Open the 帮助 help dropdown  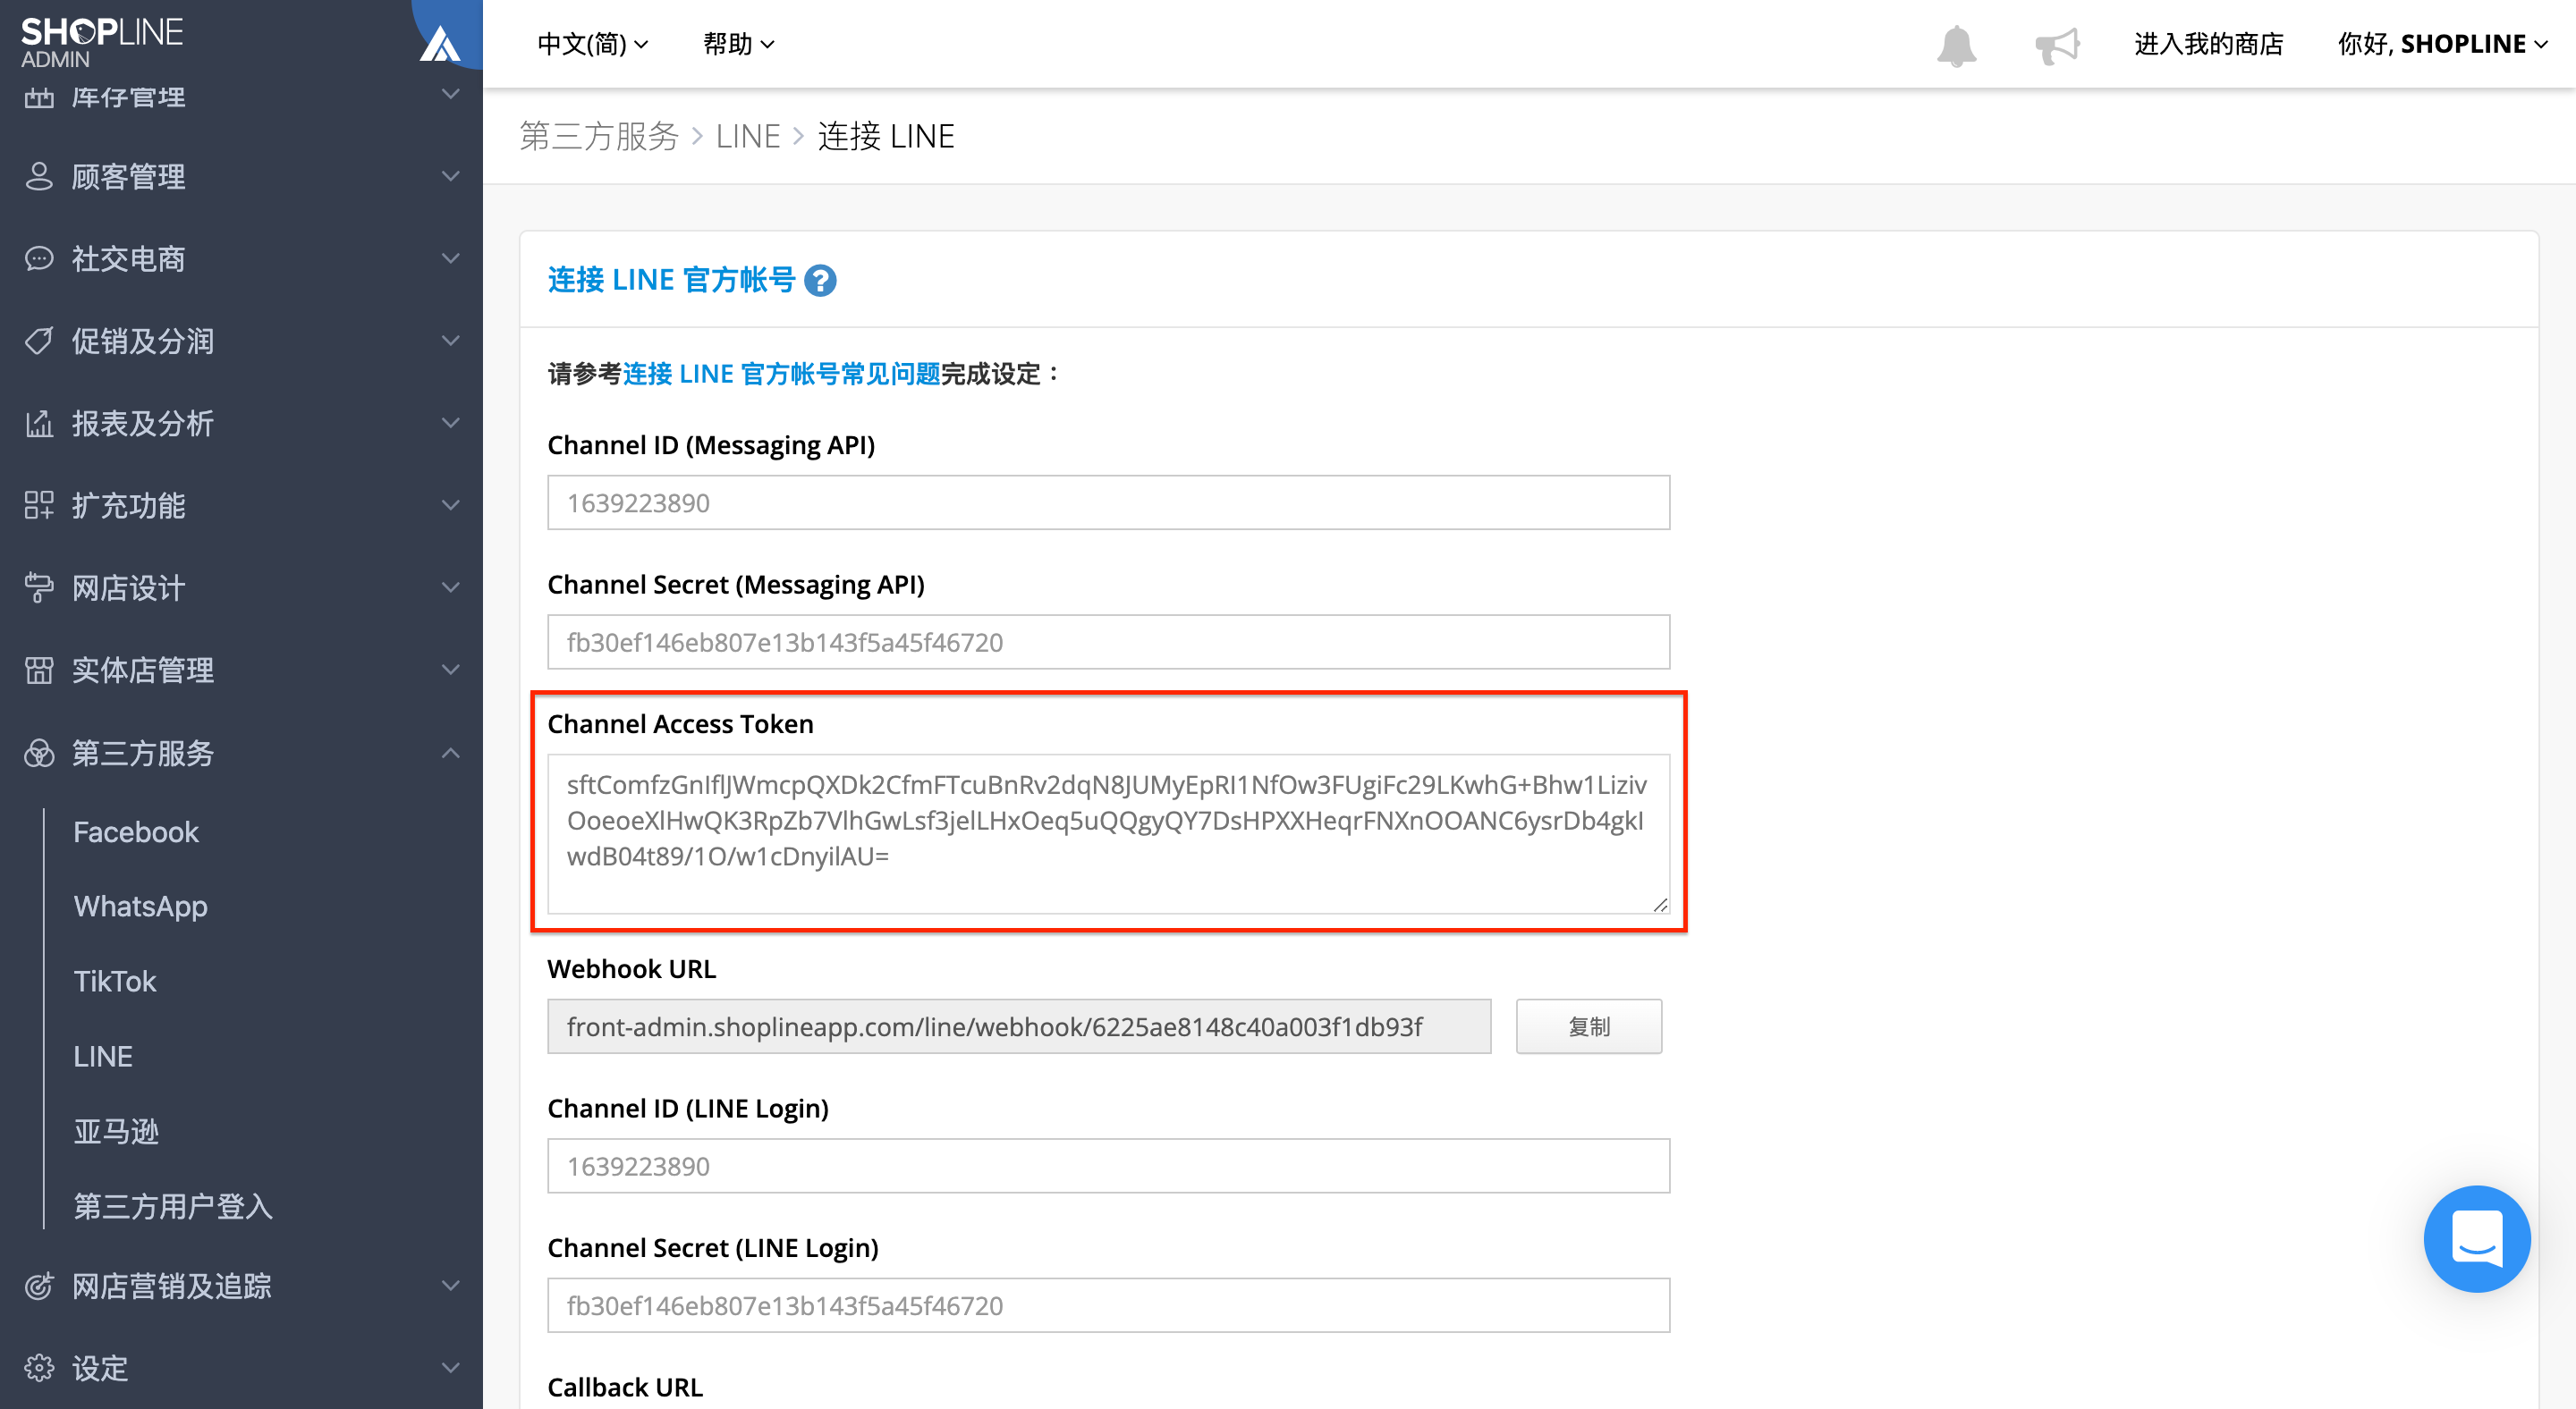(739, 44)
